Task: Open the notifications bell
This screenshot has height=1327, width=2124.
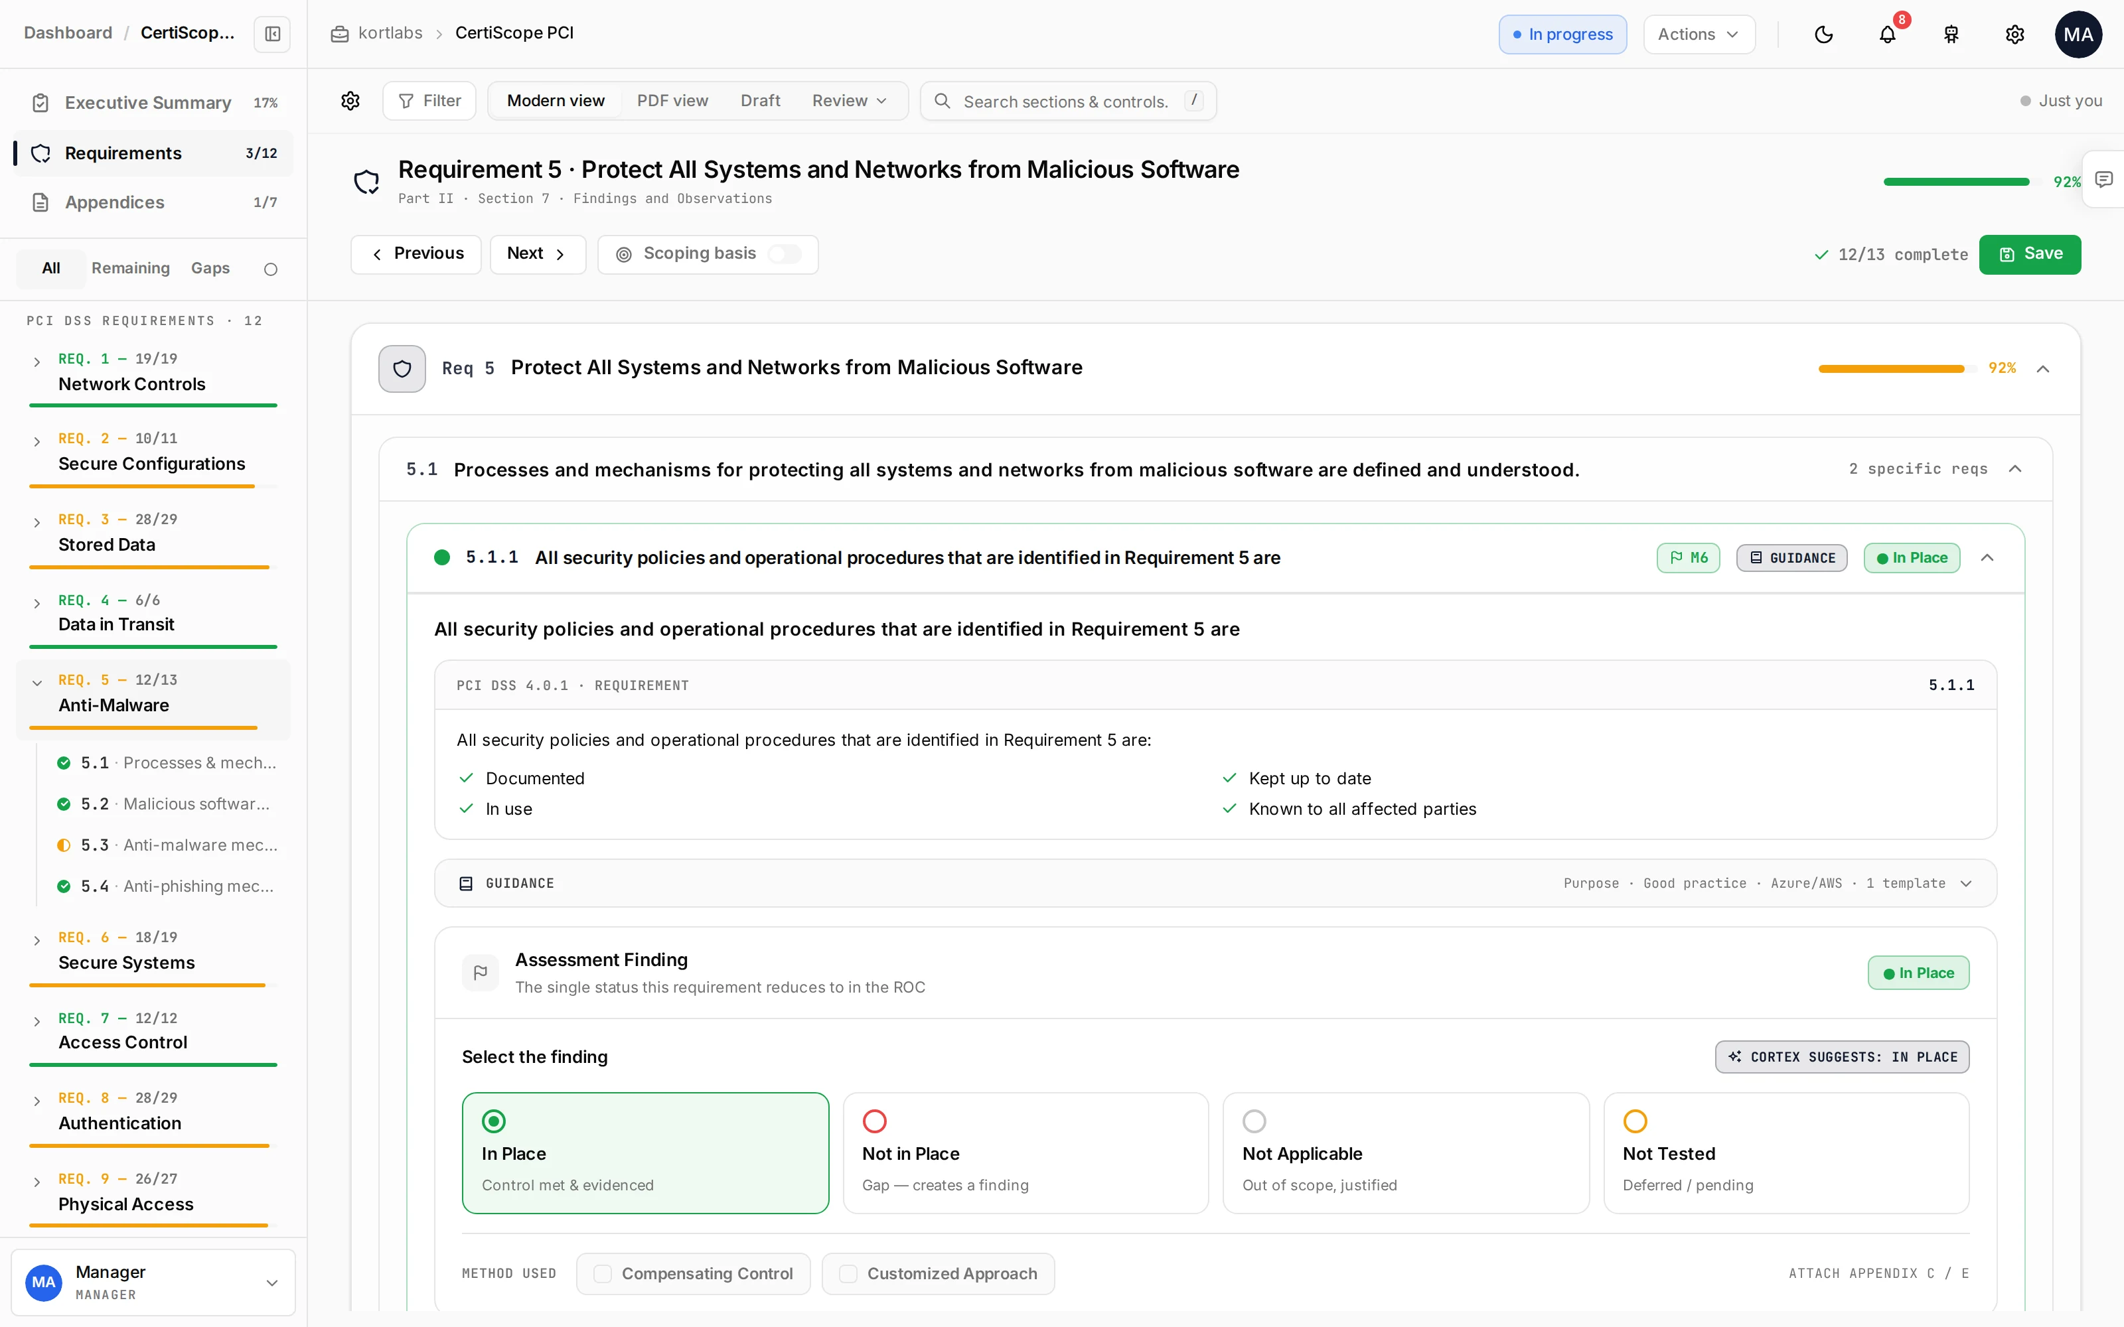Action: [x=1887, y=35]
